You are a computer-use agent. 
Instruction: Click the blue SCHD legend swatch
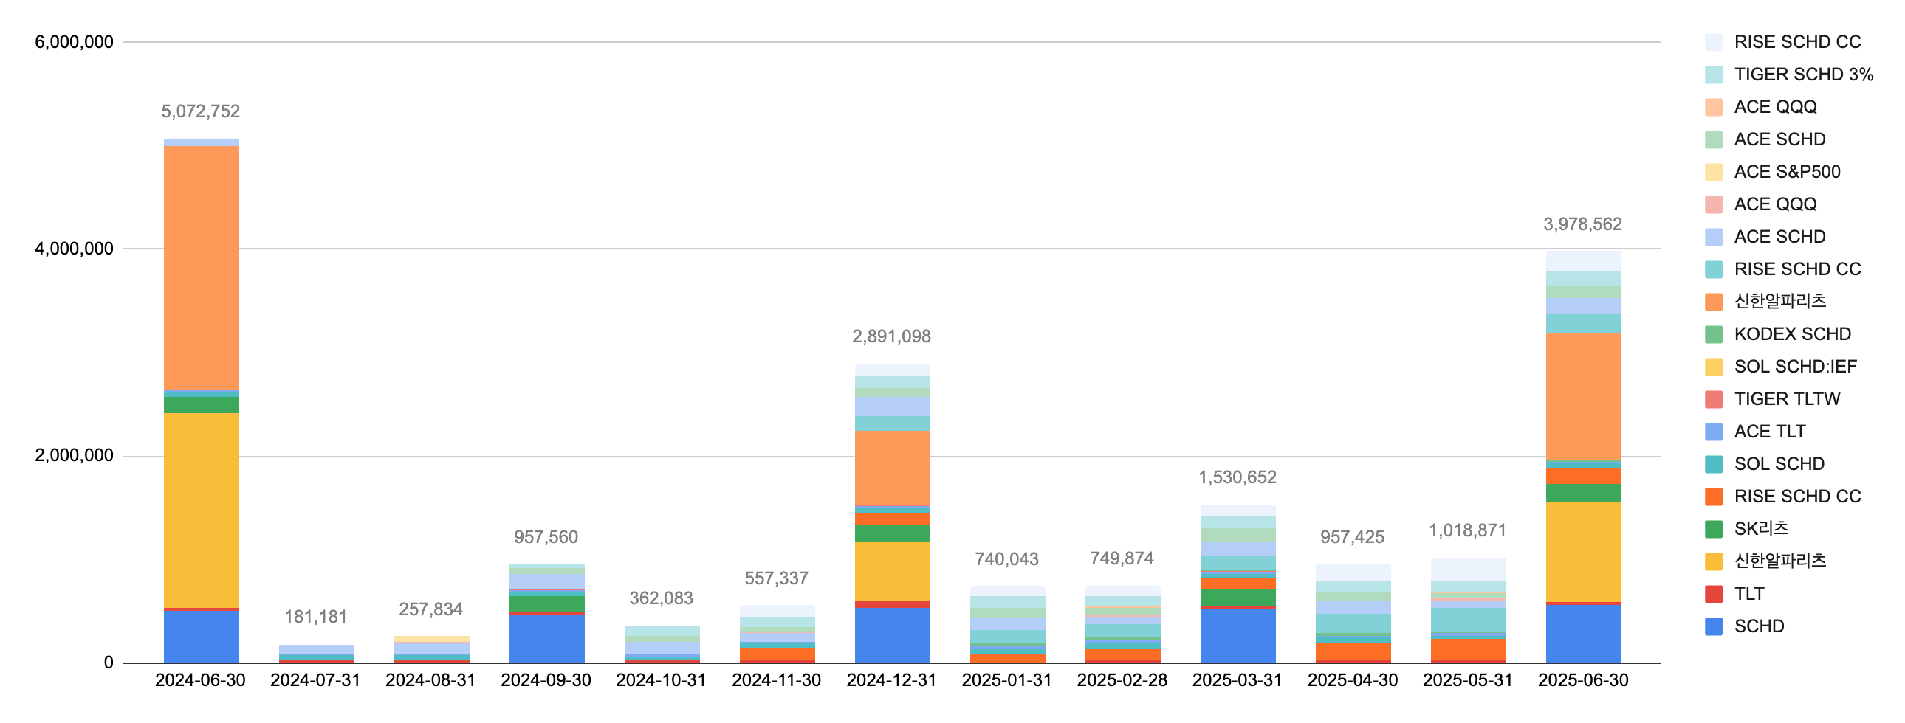[1713, 626]
